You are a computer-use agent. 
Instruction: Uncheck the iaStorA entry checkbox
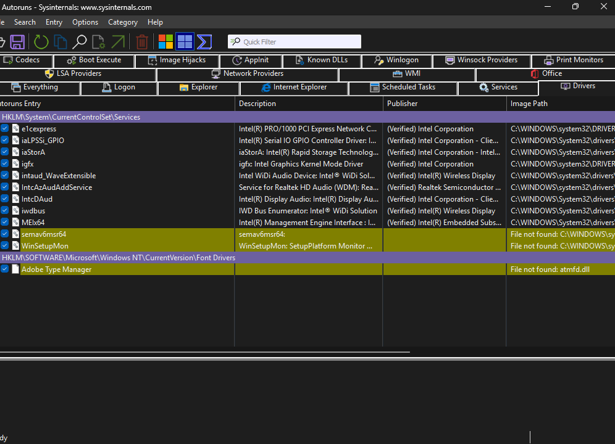tap(5, 152)
